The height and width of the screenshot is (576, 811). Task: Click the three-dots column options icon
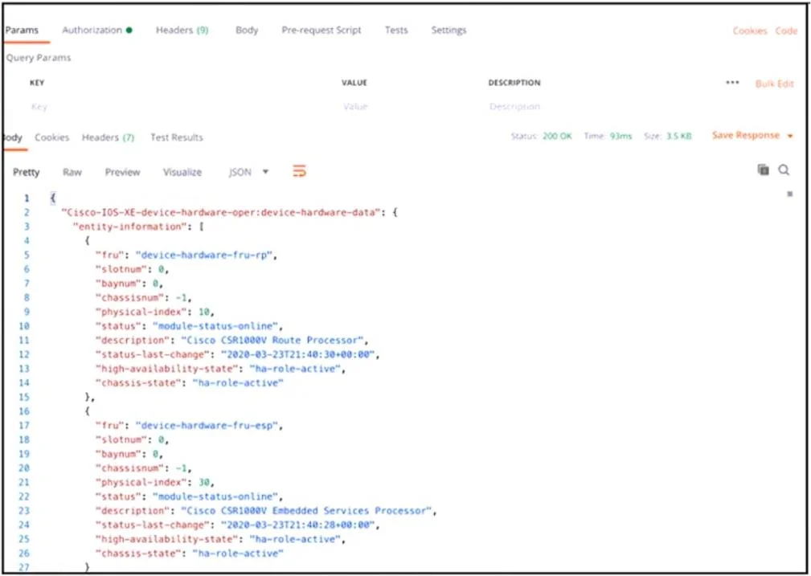click(x=732, y=83)
